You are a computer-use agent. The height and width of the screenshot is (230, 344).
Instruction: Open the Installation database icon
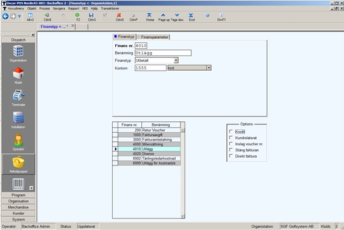pos(18,118)
